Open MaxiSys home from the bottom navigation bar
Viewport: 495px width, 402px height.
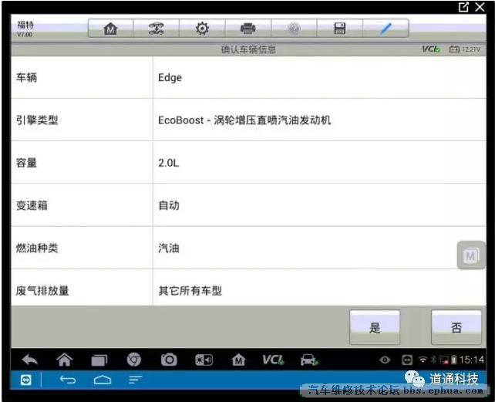[238, 360]
